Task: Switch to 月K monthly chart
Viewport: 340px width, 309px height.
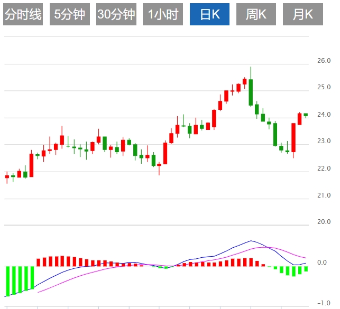Action: click(303, 15)
